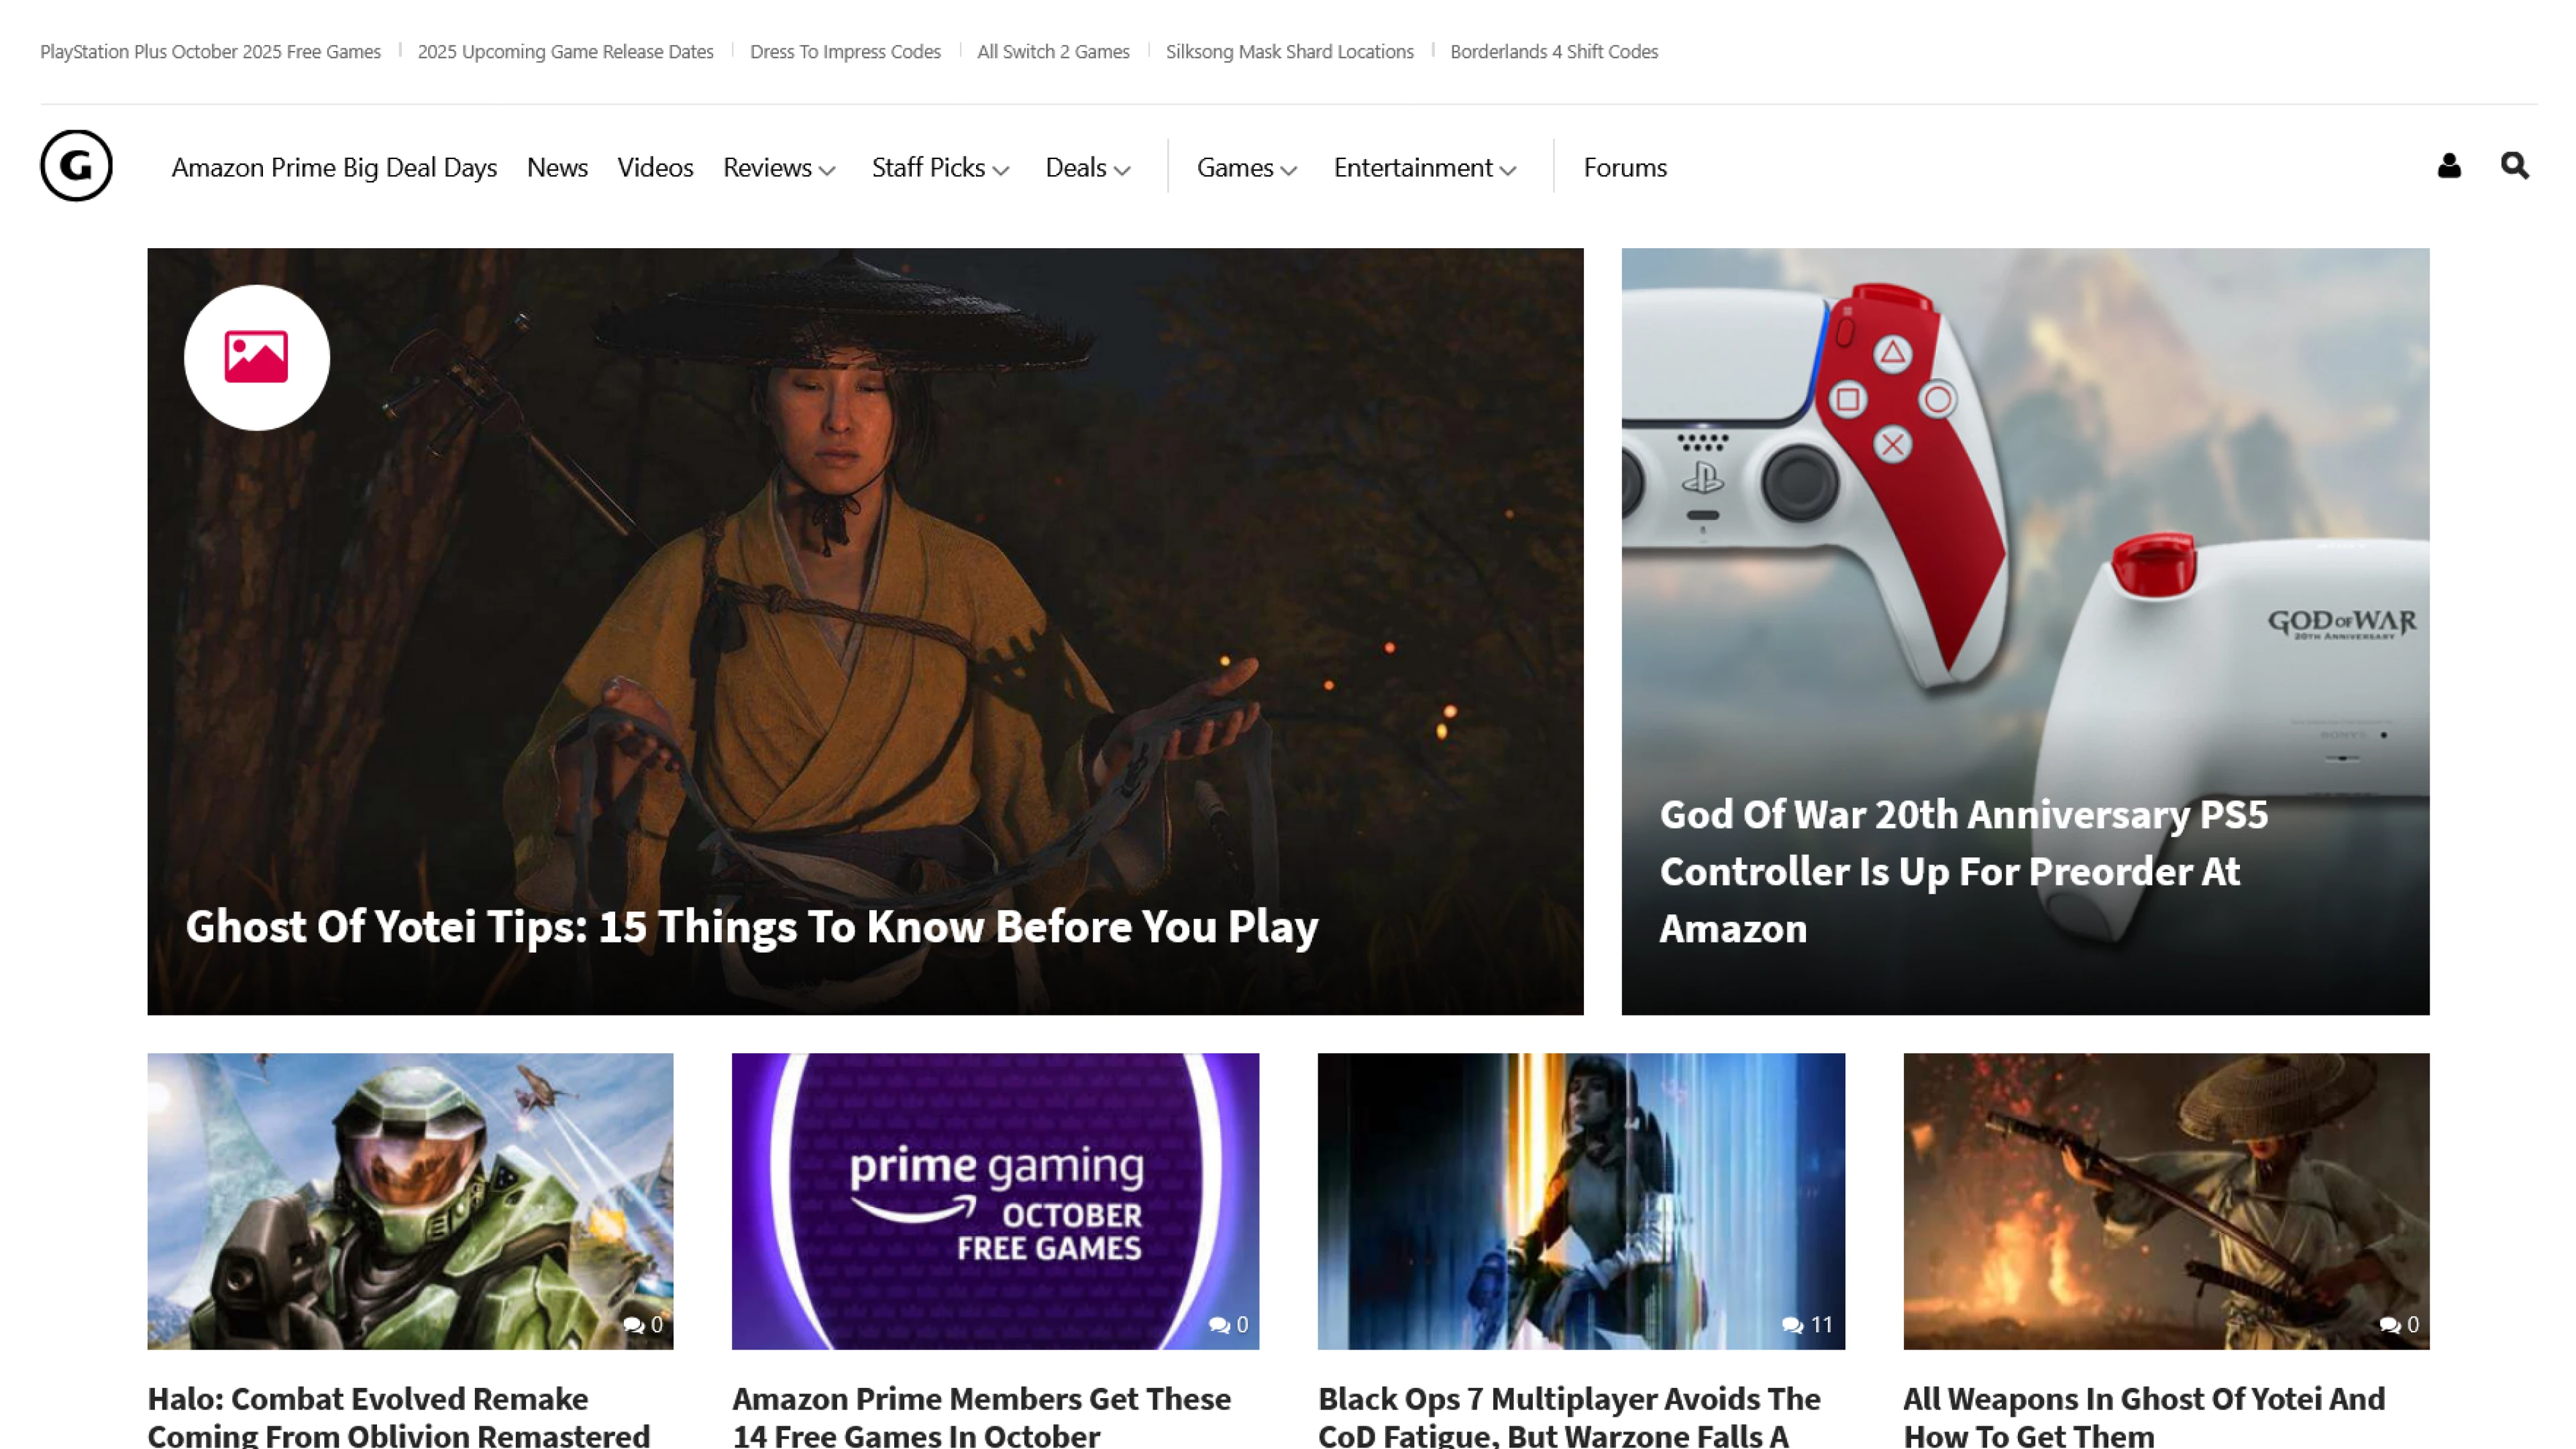Click the image gallery icon on Ghost Of Yotei banner
2576x1449 pixels.
(x=257, y=357)
